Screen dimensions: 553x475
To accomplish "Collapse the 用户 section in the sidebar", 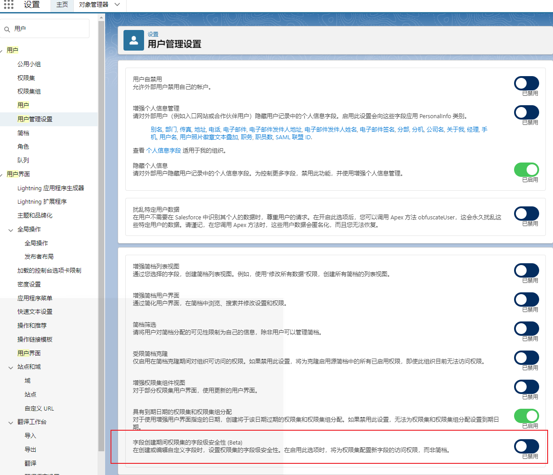I will (2, 50).
